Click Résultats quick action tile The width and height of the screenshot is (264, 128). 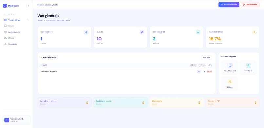(x=248, y=67)
